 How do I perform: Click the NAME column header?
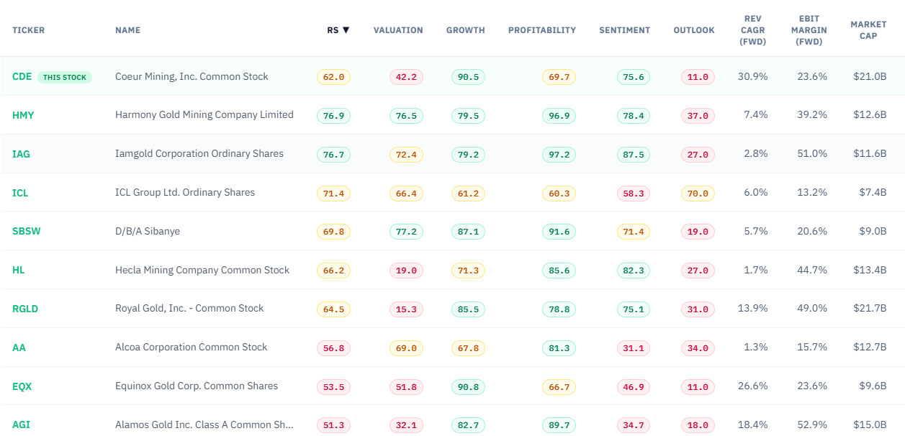coord(128,30)
